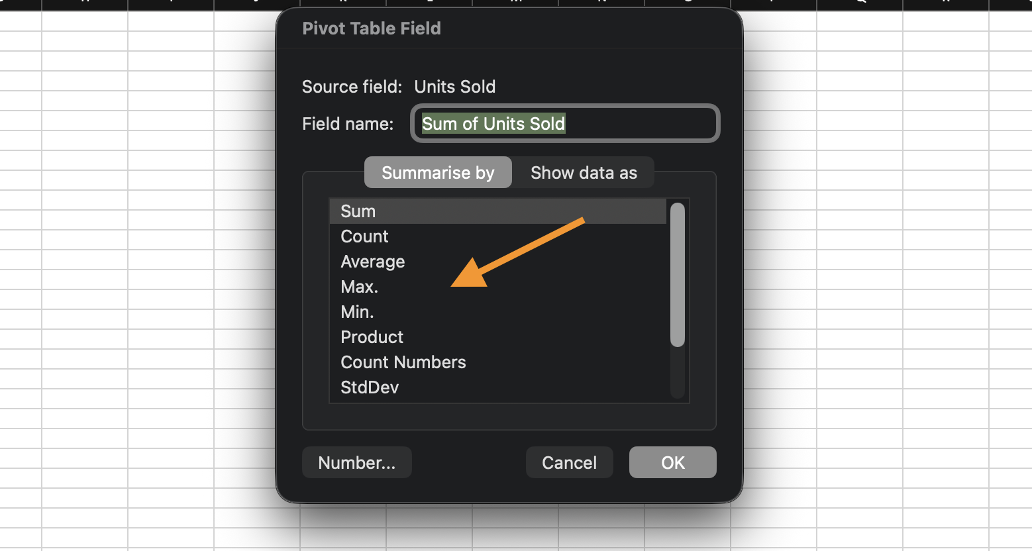Click the Units Sold source field text
Viewport: 1032px width, 551px height.
click(x=454, y=87)
